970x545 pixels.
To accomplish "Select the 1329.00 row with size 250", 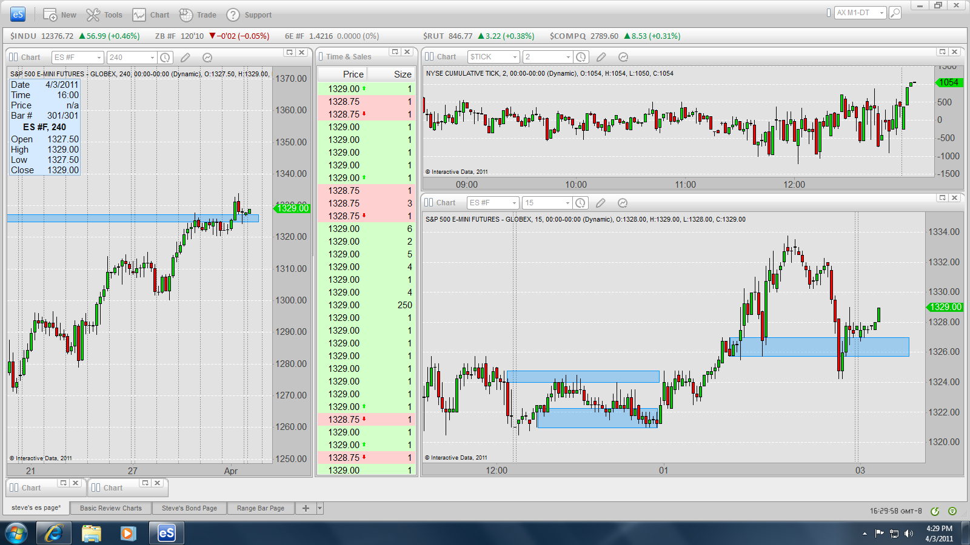I will click(x=366, y=305).
